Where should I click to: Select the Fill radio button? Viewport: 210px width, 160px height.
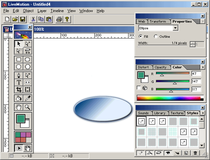tap(141, 36)
